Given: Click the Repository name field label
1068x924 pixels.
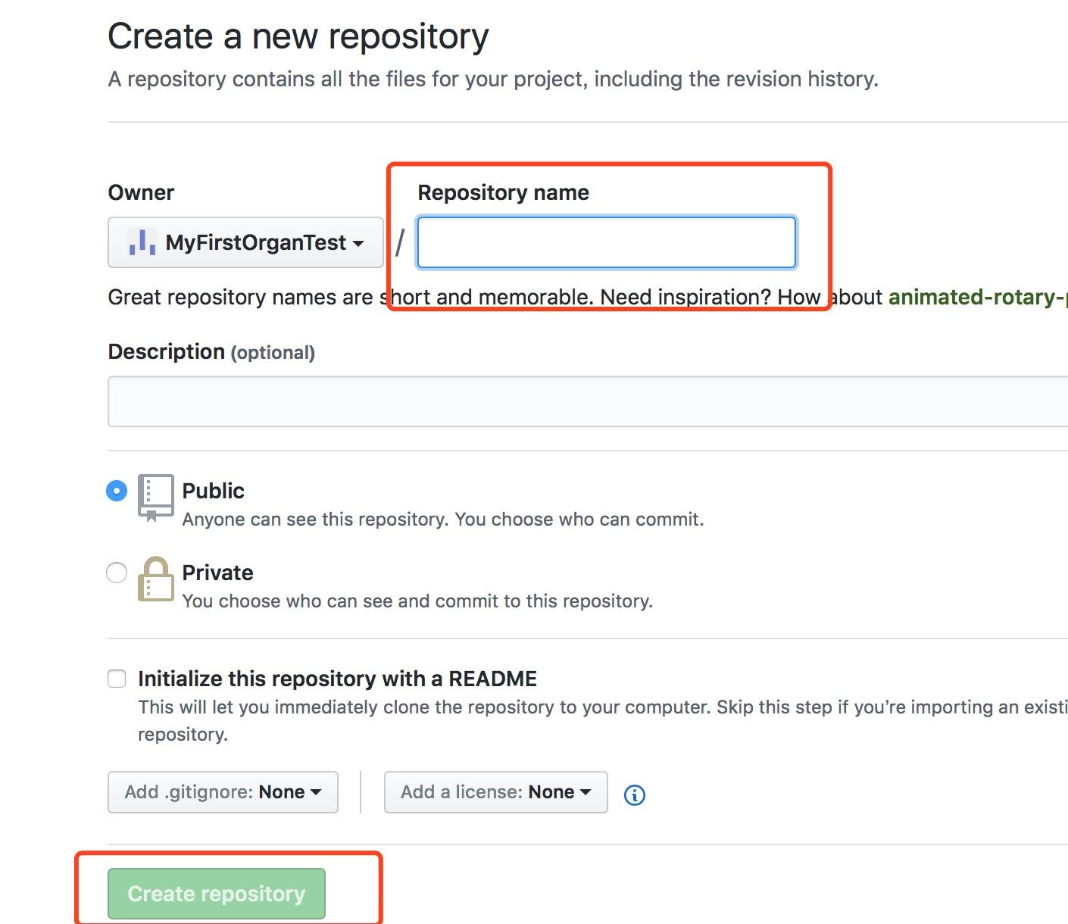Looking at the screenshot, I should tap(503, 192).
